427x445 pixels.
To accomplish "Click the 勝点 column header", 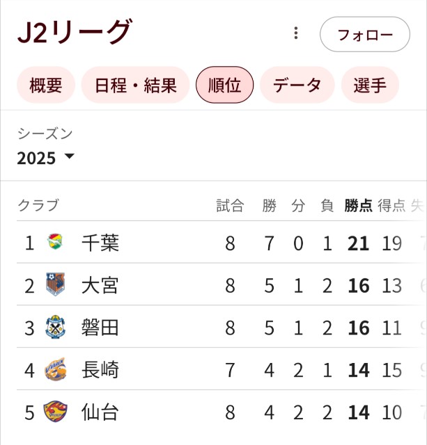I will point(358,206).
